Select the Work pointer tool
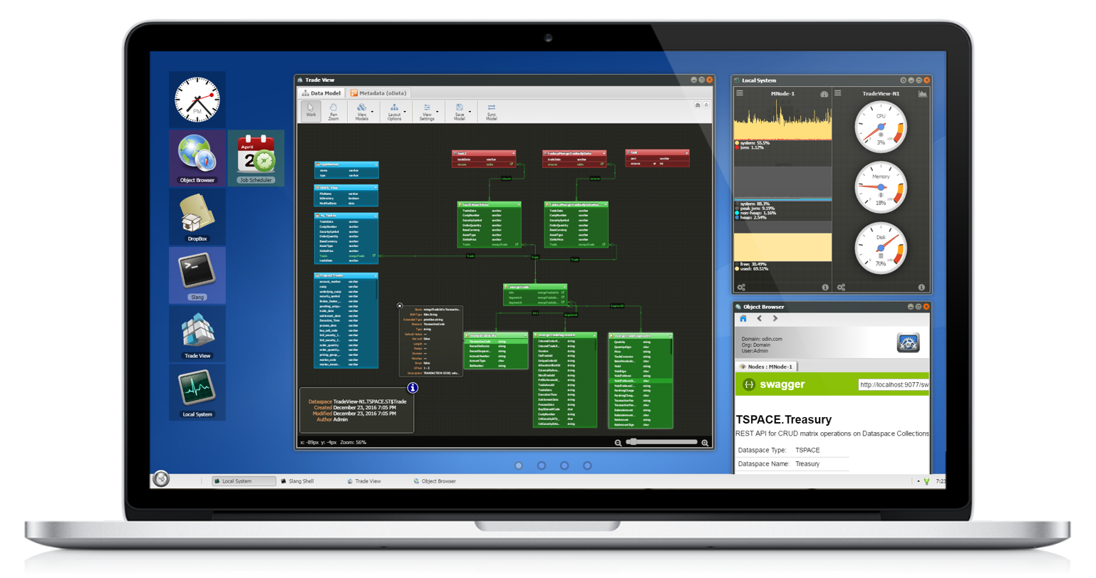Image resolution: width=1096 pixels, height=578 pixels. (x=311, y=110)
